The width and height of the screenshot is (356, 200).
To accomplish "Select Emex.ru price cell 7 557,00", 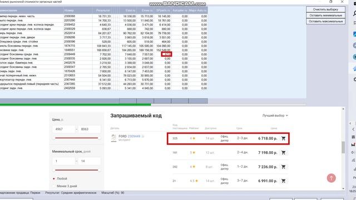I will pyautogui.click(x=145, y=54).
